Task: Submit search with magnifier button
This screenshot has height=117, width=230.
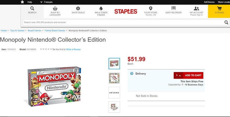Action: (x=226, y=22)
